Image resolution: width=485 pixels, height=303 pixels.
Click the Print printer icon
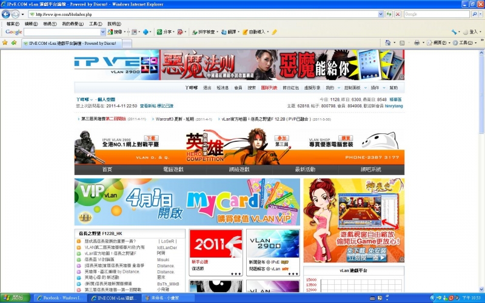click(x=416, y=42)
